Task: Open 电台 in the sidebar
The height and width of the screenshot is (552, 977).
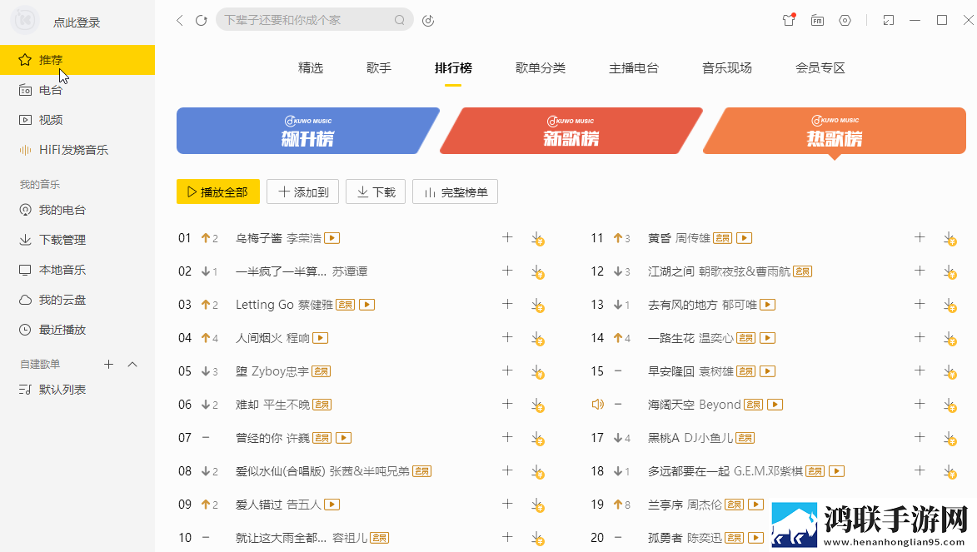Action: tap(77, 90)
